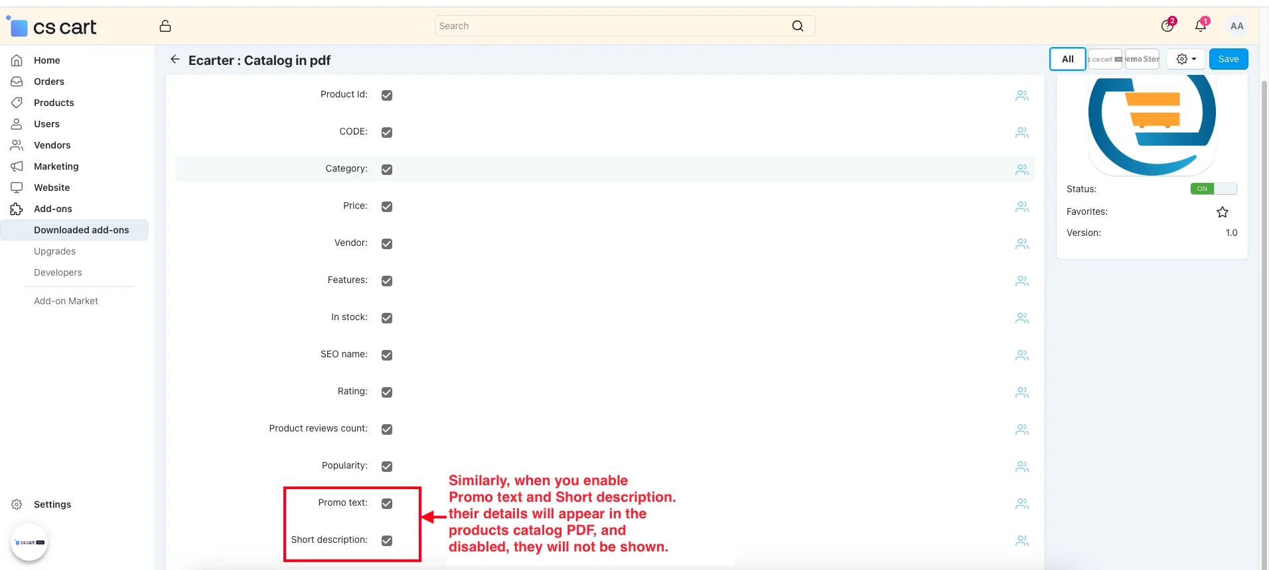Turn off the add-on Status switch
The width and height of the screenshot is (1269, 570).
[1213, 189]
